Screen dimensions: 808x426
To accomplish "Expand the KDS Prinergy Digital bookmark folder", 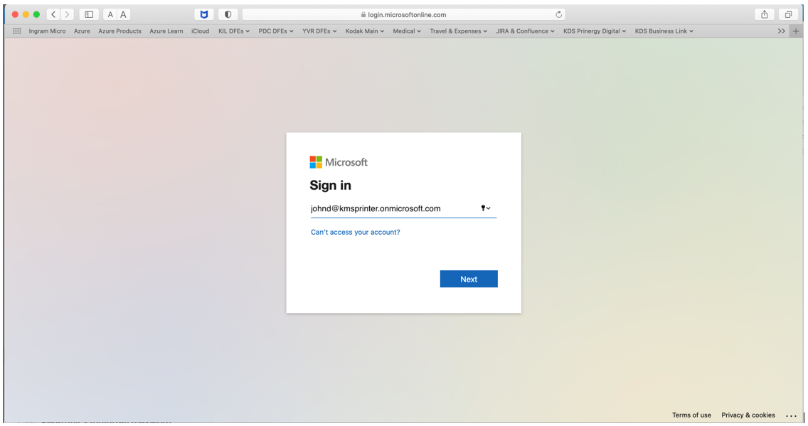I will pos(595,31).
